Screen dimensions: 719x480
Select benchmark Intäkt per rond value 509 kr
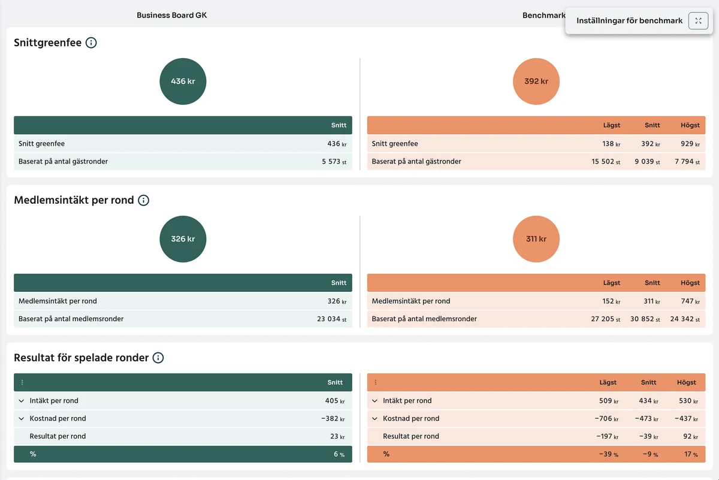point(609,401)
